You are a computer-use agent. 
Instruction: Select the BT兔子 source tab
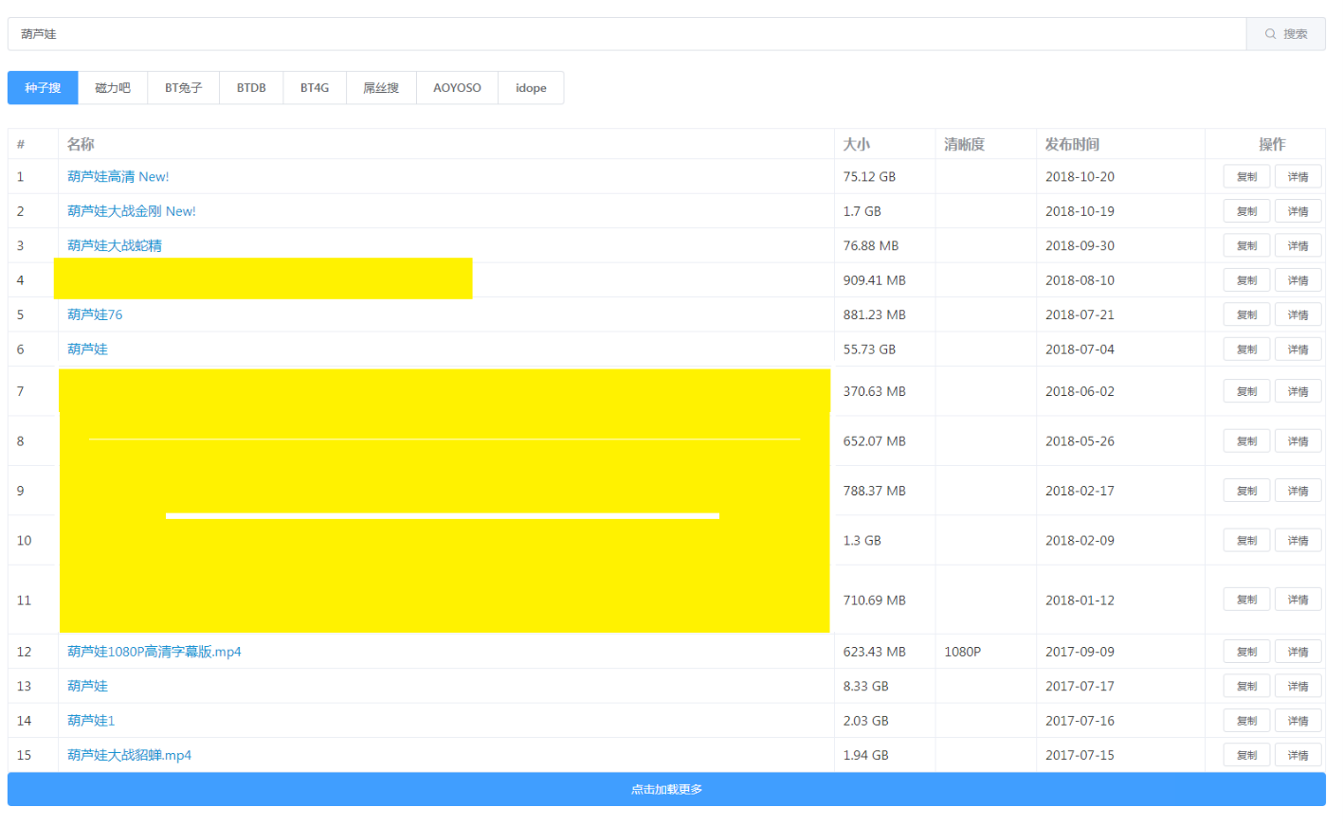pyautogui.click(x=183, y=88)
